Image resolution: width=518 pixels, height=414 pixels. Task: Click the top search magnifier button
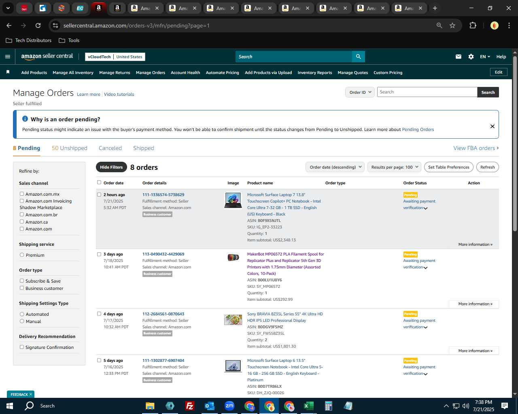(x=358, y=57)
